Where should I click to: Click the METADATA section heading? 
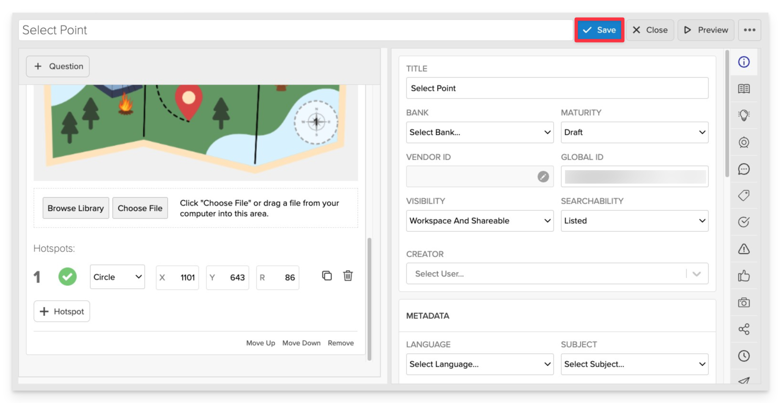[428, 316]
